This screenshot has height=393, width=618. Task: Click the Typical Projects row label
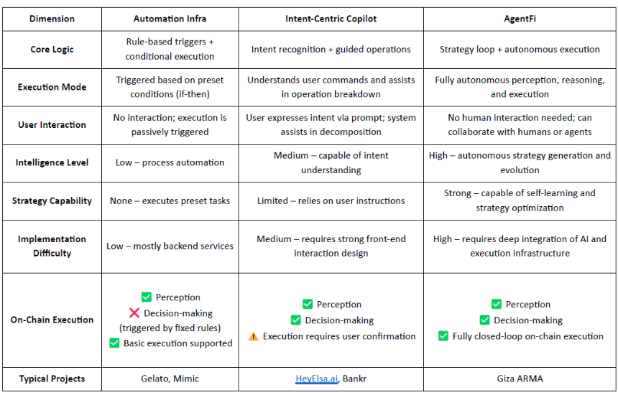52,379
